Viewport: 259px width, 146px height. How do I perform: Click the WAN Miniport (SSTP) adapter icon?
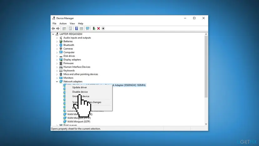(x=65, y=122)
